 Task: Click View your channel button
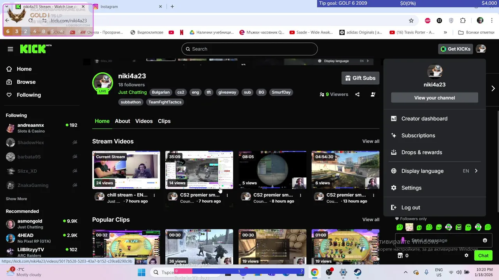[434, 98]
